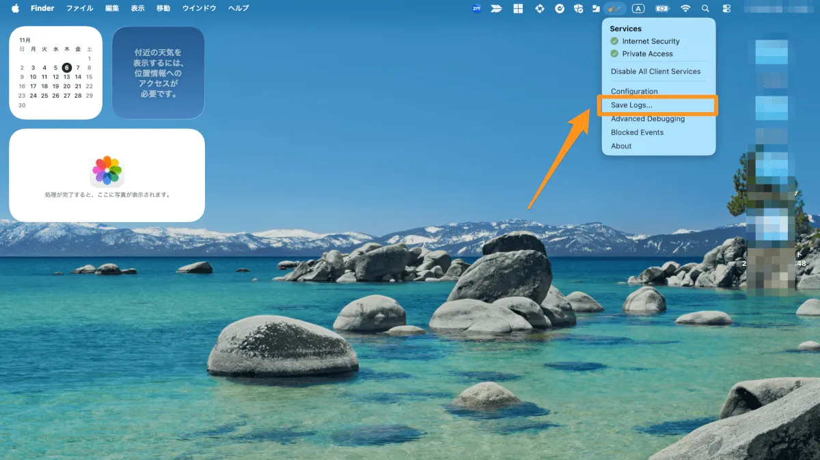
Task: Click the four-square grid menu bar icon
Action: [518, 8]
